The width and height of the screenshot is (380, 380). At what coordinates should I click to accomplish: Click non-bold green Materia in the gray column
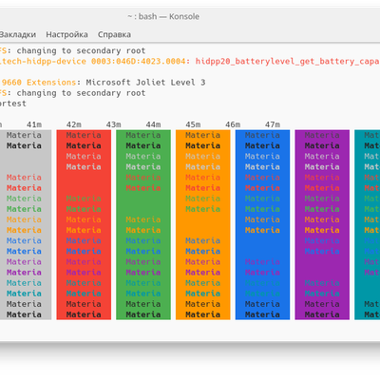click(24, 199)
